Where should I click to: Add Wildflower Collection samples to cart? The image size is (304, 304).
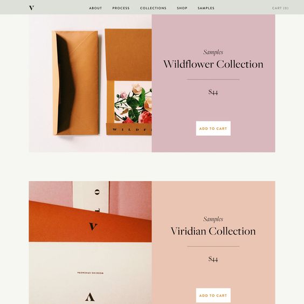[x=213, y=128]
